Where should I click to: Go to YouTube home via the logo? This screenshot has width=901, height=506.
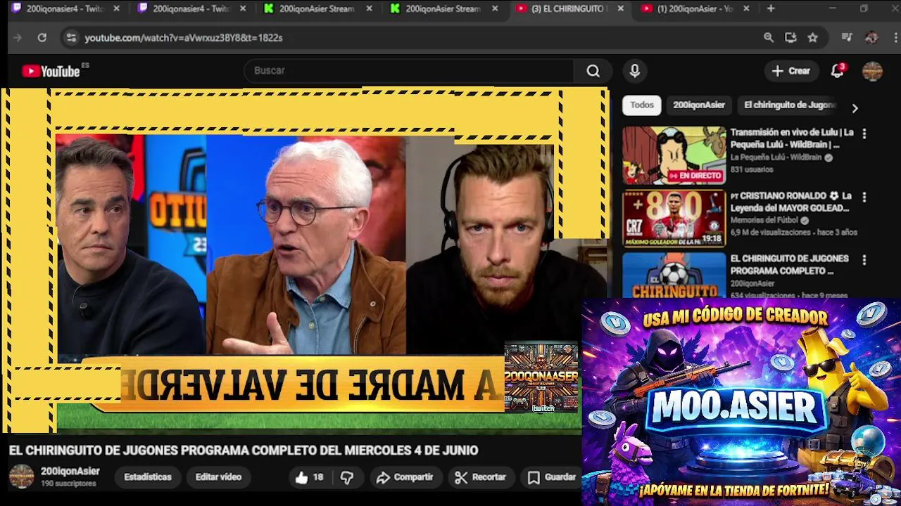click(x=51, y=71)
